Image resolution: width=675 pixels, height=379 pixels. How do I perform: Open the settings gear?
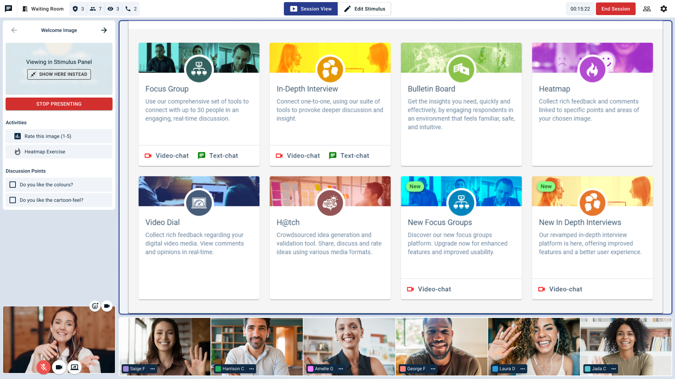click(663, 9)
